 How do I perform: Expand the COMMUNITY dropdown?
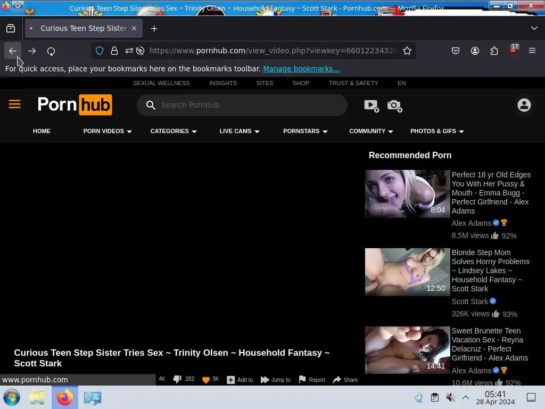coord(371,131)
